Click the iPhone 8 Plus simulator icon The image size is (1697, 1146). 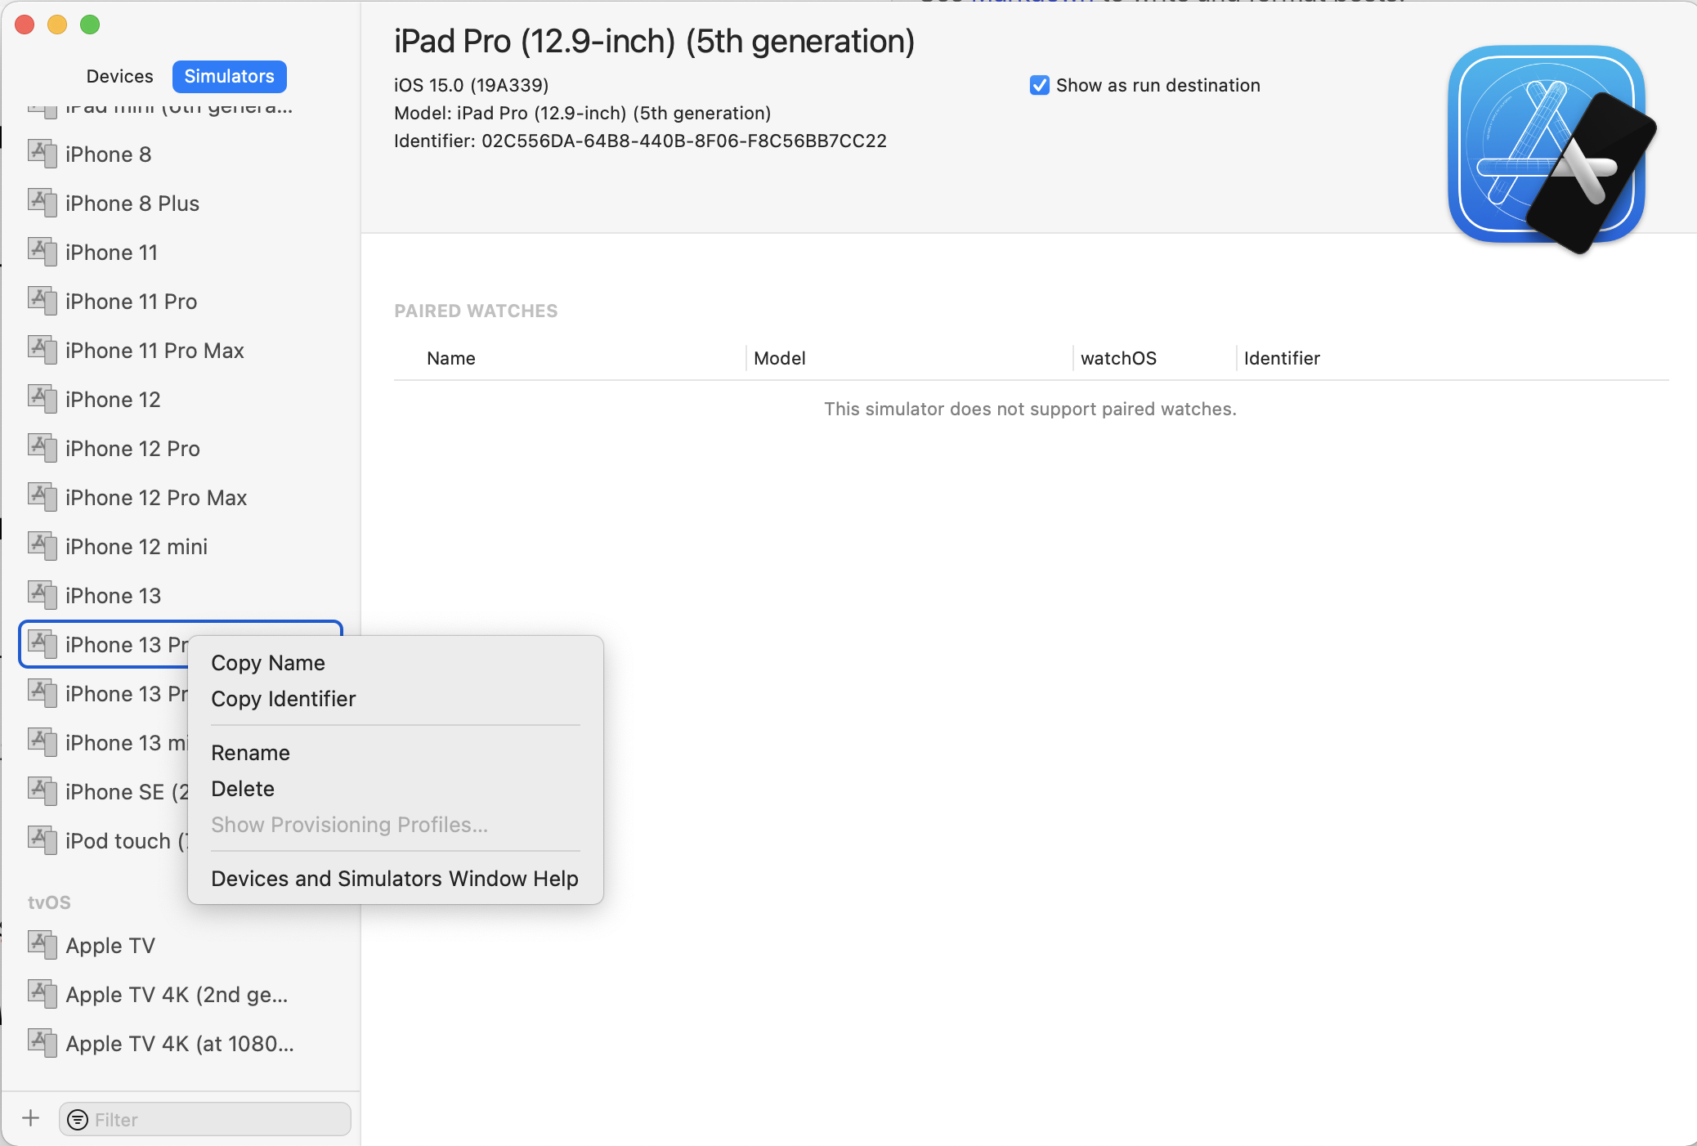coord(43,203)
